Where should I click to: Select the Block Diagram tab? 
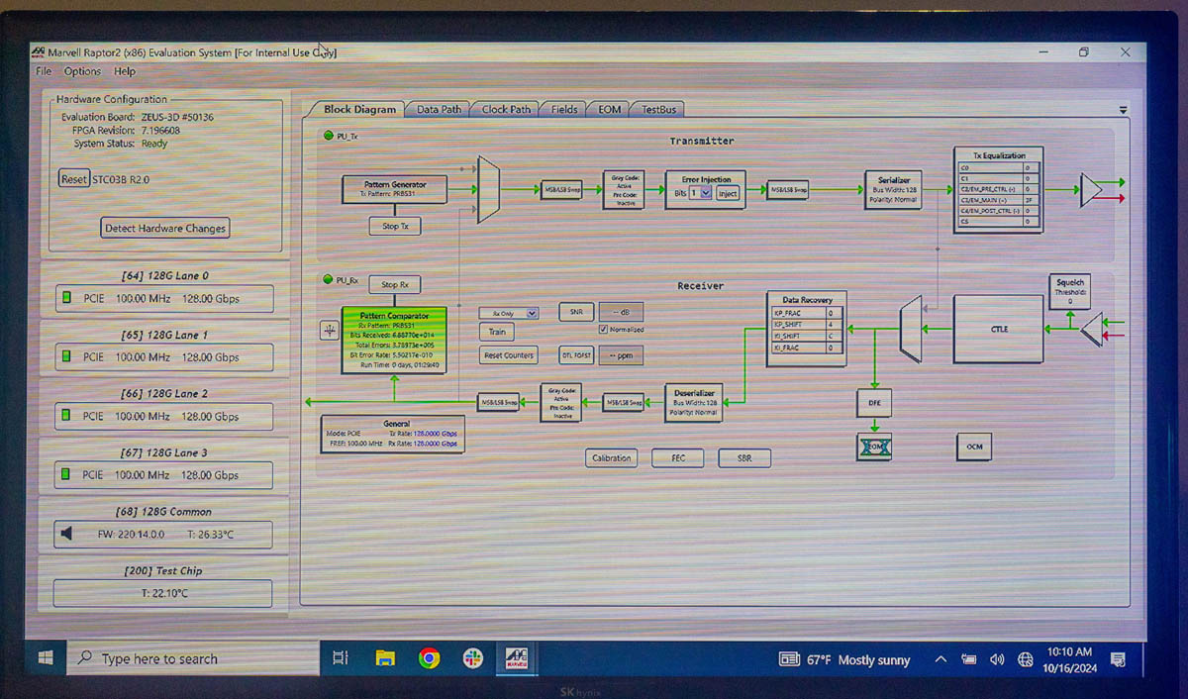tap(359, 110)
